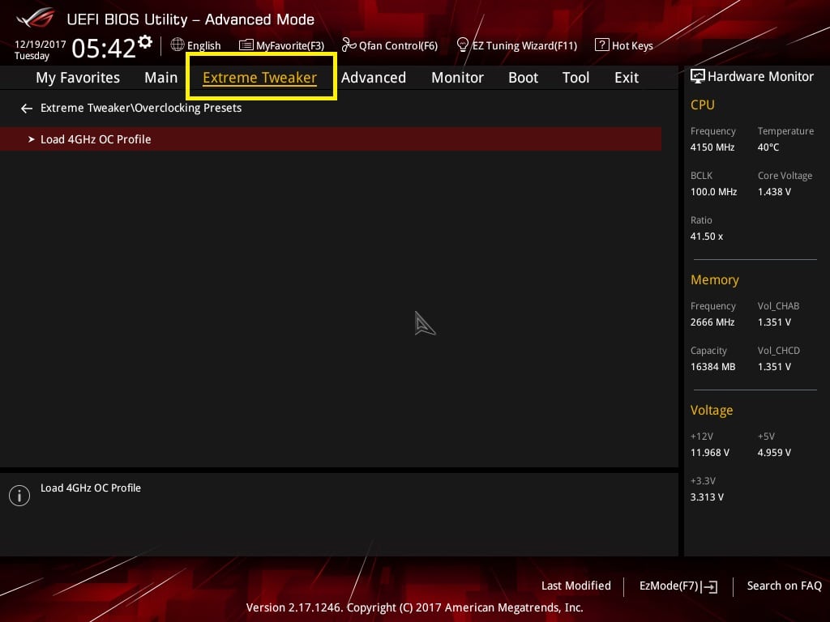Click the BCLK value 100.0 MHz
830x622 pixels.
(x=713, y=191)
